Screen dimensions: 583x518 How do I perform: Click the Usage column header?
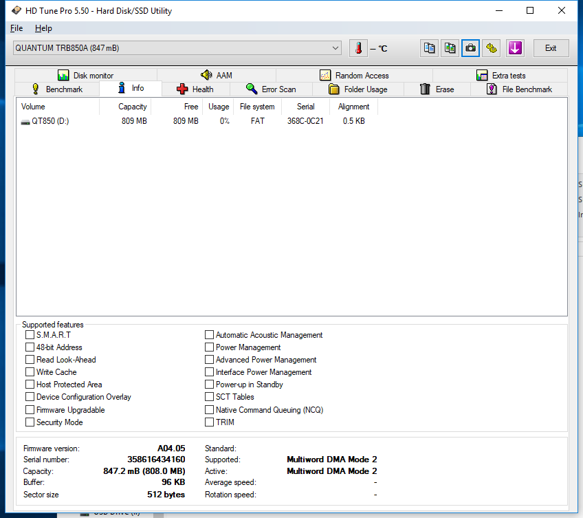(218, 107)
